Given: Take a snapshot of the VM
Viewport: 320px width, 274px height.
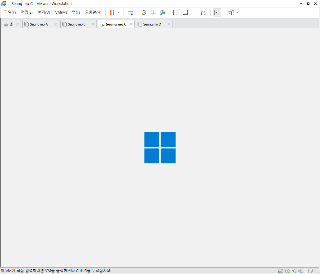Looking at the screenshot, I should click(x=144, y=12).
